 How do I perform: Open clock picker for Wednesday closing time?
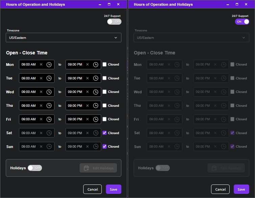[x=96, y=92]
